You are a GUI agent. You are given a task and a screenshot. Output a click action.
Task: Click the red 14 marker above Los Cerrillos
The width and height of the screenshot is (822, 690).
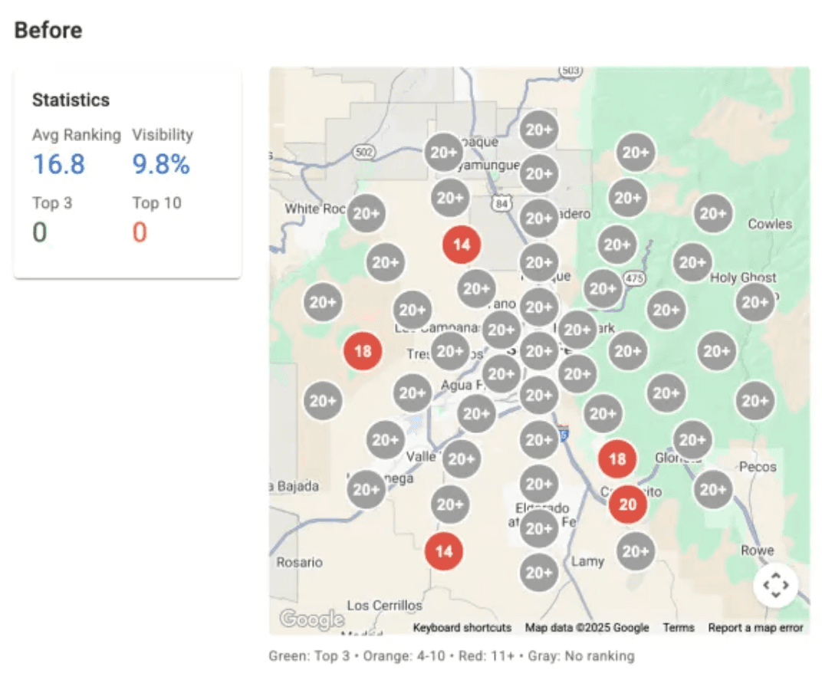pyautogui.click(x=444, y=550)
